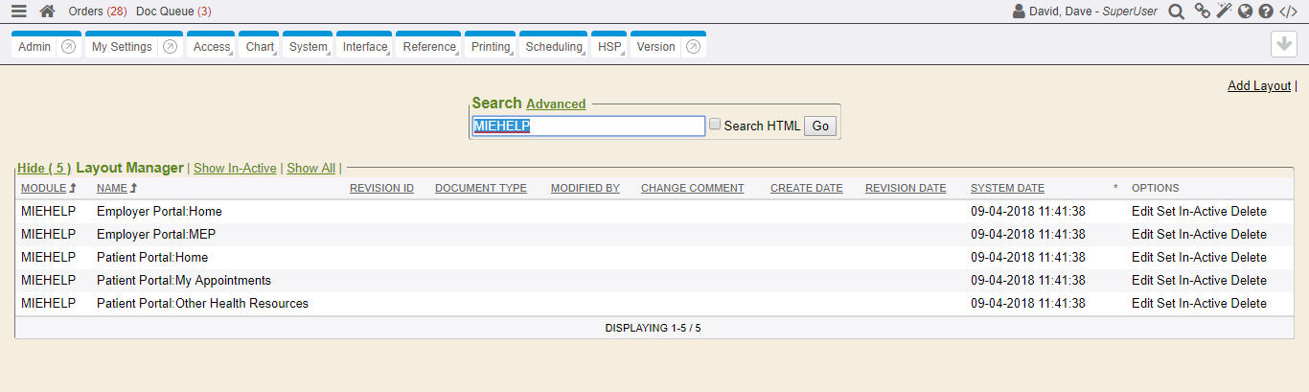The height and width of the screenshot is (392, 1309).
Task: Click the code brackets icon
Action: [x=1289, y=12]
